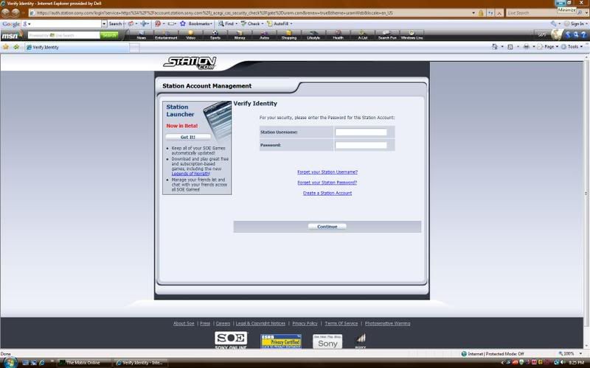Click the MSN logo in toolbar
Viewport: 590px width, 368px height.
click(x=10, y=35)
